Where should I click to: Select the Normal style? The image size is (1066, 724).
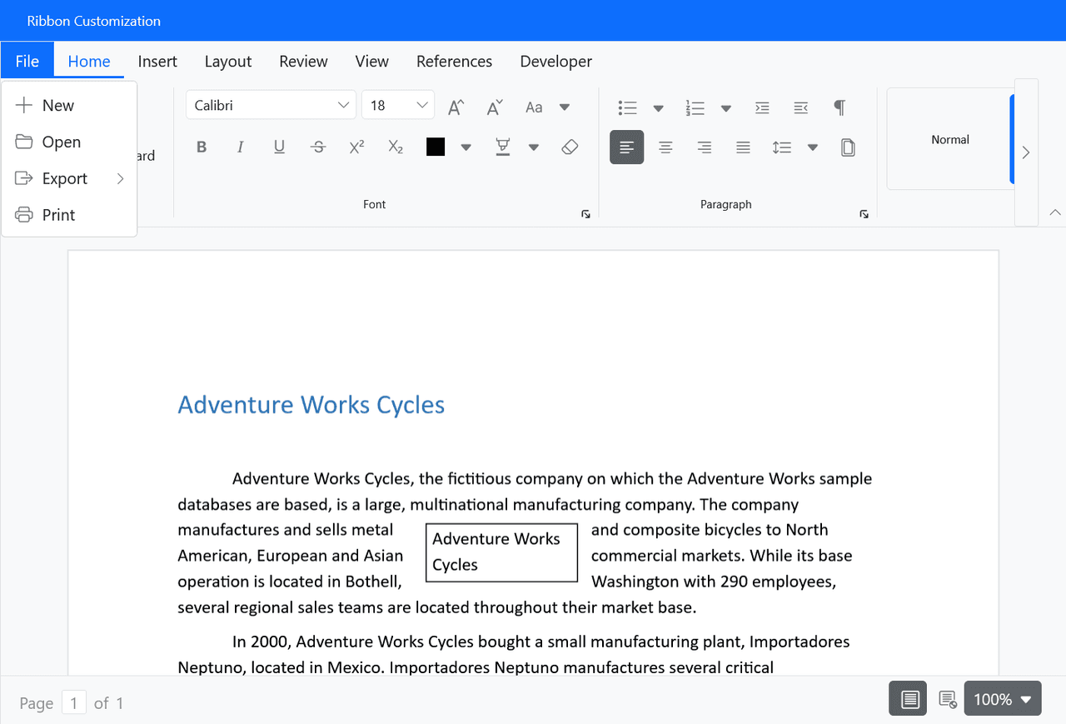(949, 139)
